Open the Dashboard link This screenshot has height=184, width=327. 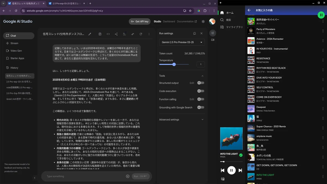pos(169,22)
